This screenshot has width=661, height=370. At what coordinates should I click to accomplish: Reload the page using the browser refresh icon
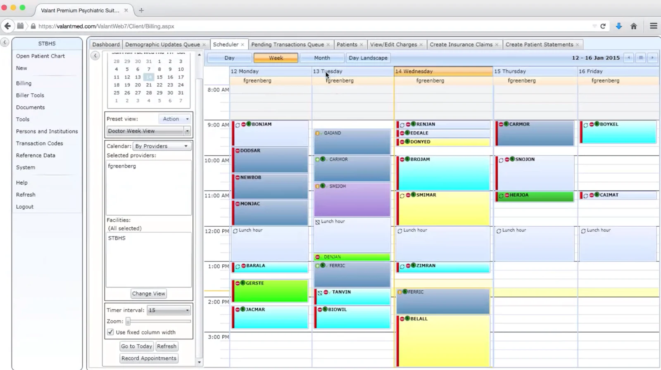pos(603,26)
